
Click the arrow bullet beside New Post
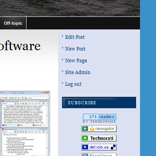[x=63, y=48]
